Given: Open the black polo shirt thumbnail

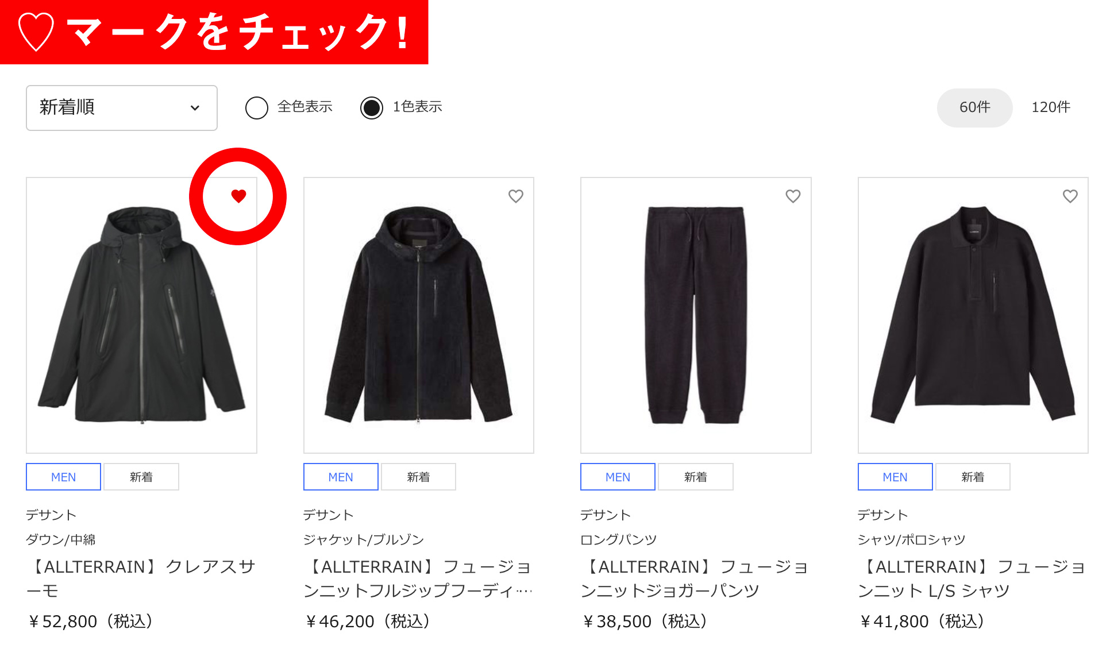Looking at the screenshot, I should tap(973, 315).
